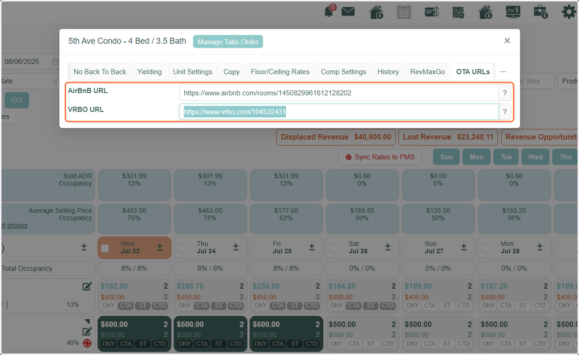Check the Mon Jul 28 checkbox
This screenshot has width=579, height=355.
pyautogui.click(x=485, y=248)
